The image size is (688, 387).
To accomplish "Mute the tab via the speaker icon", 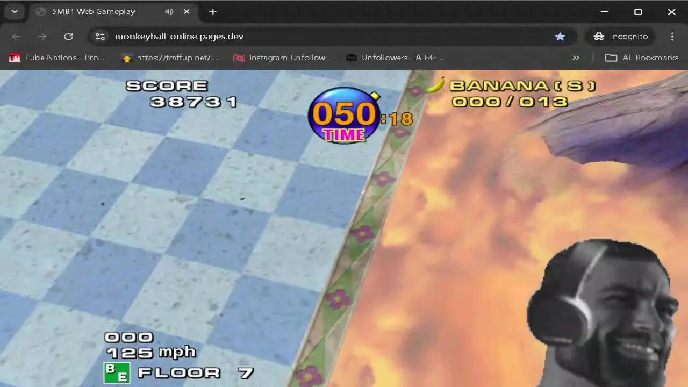I will pyautogui.click(x=169, y=11).
